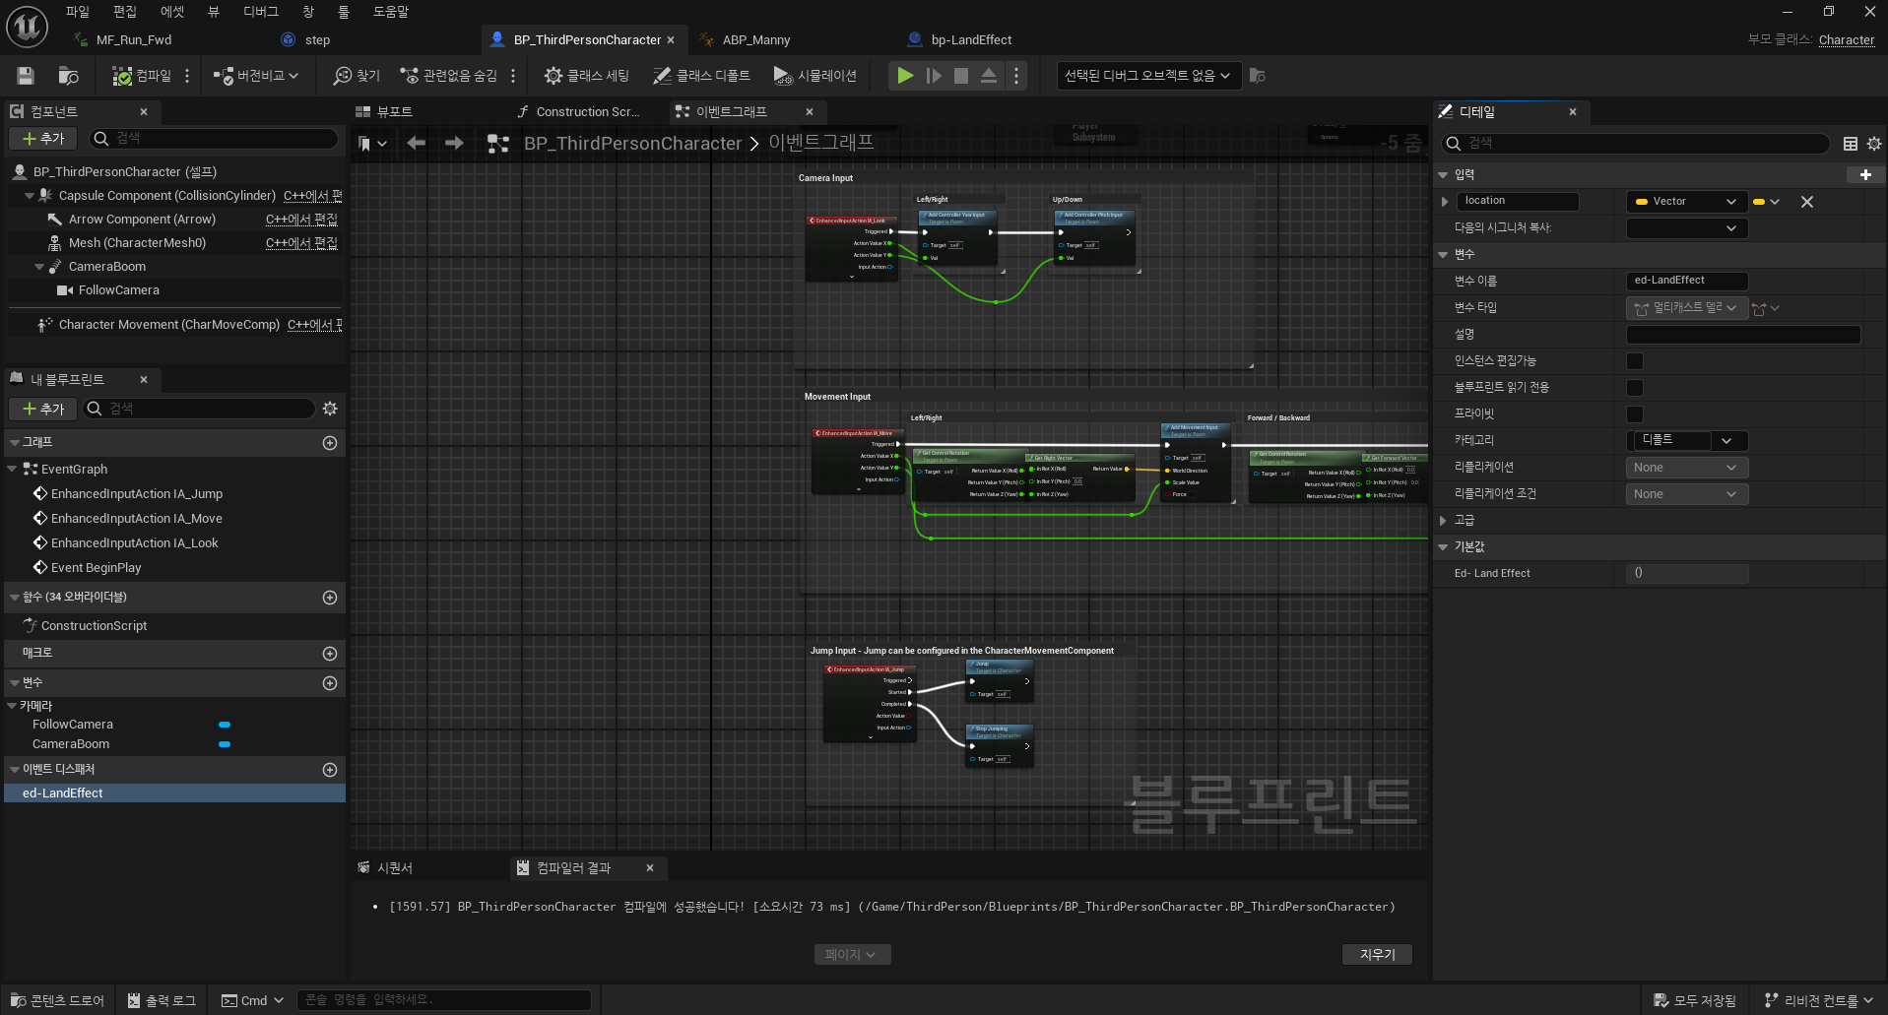Open the Details panel settings gear

[x=1874, y=144]
